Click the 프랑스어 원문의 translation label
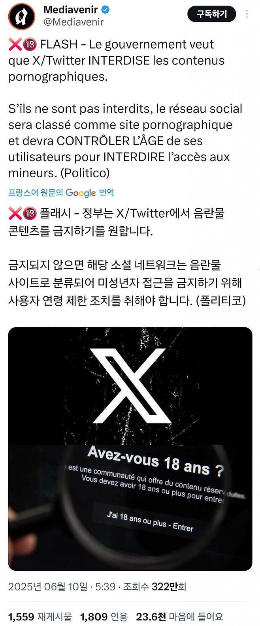The width and height of the screenshot is (260, 626). pos(36,193)
